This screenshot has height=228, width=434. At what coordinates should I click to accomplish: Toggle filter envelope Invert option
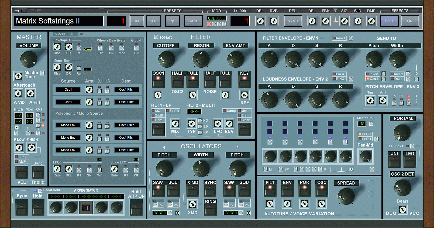339,38
